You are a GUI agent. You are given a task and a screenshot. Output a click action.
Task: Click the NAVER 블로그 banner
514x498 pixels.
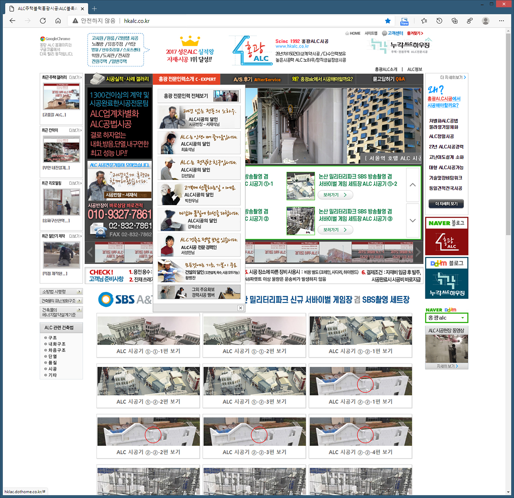click(x=446, y=237)
